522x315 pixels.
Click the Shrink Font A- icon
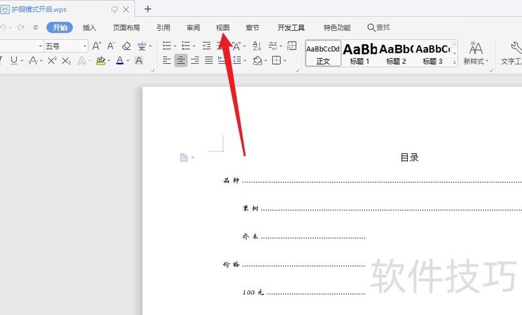coord(111,46)
